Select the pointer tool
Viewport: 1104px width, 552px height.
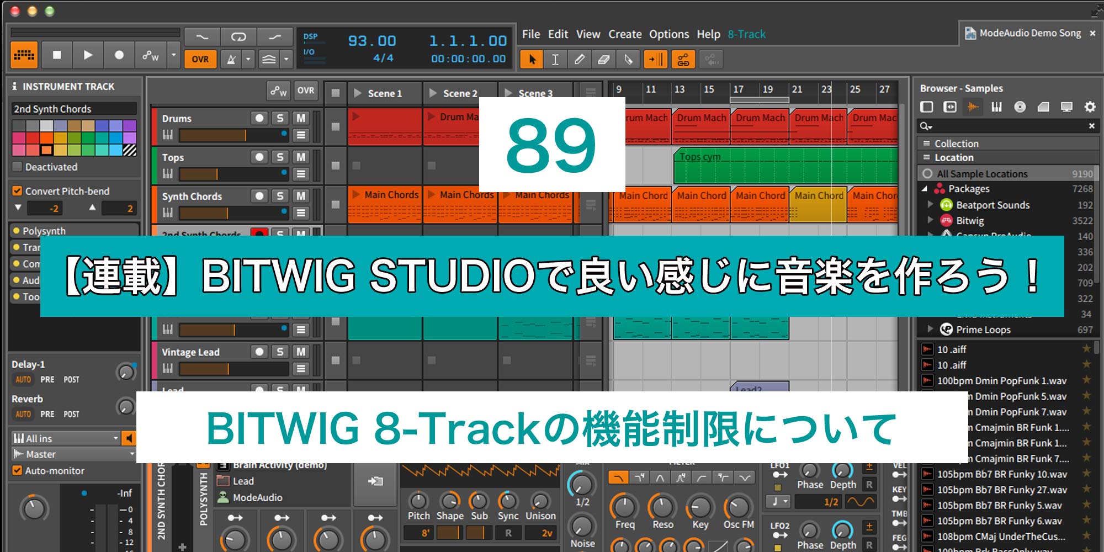point(532,59)
